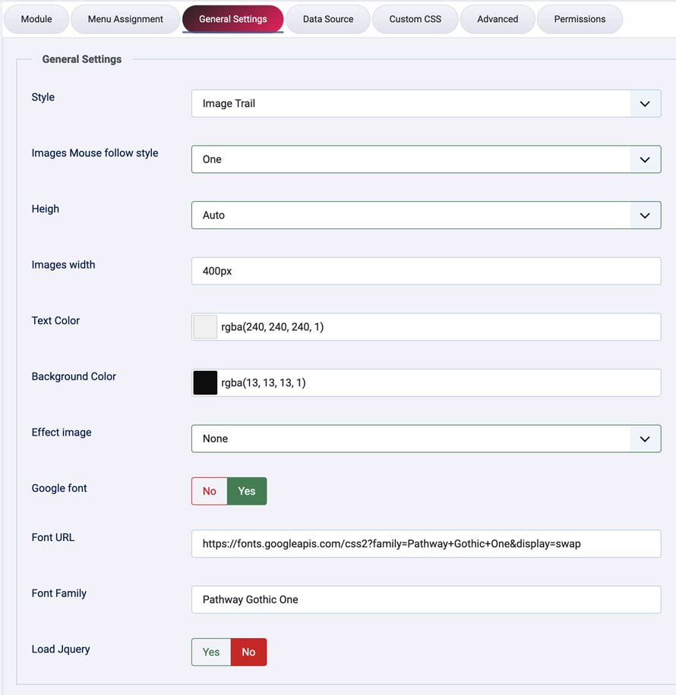676x695 pixels.
Task: Open the Effect image dropdown
Action: (644, 439)
